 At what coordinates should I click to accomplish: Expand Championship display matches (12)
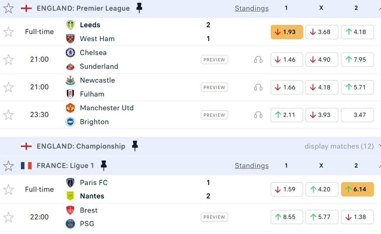[339, 146]
